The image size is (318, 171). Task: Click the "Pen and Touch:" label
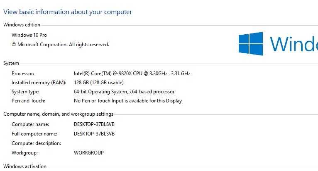(x=28, y=101)
